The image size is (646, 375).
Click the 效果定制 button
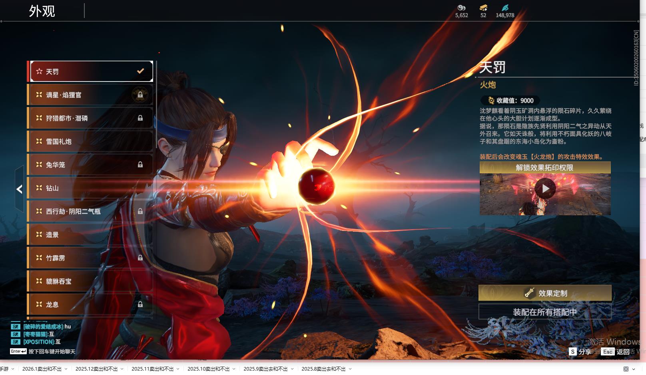point(545,293)
